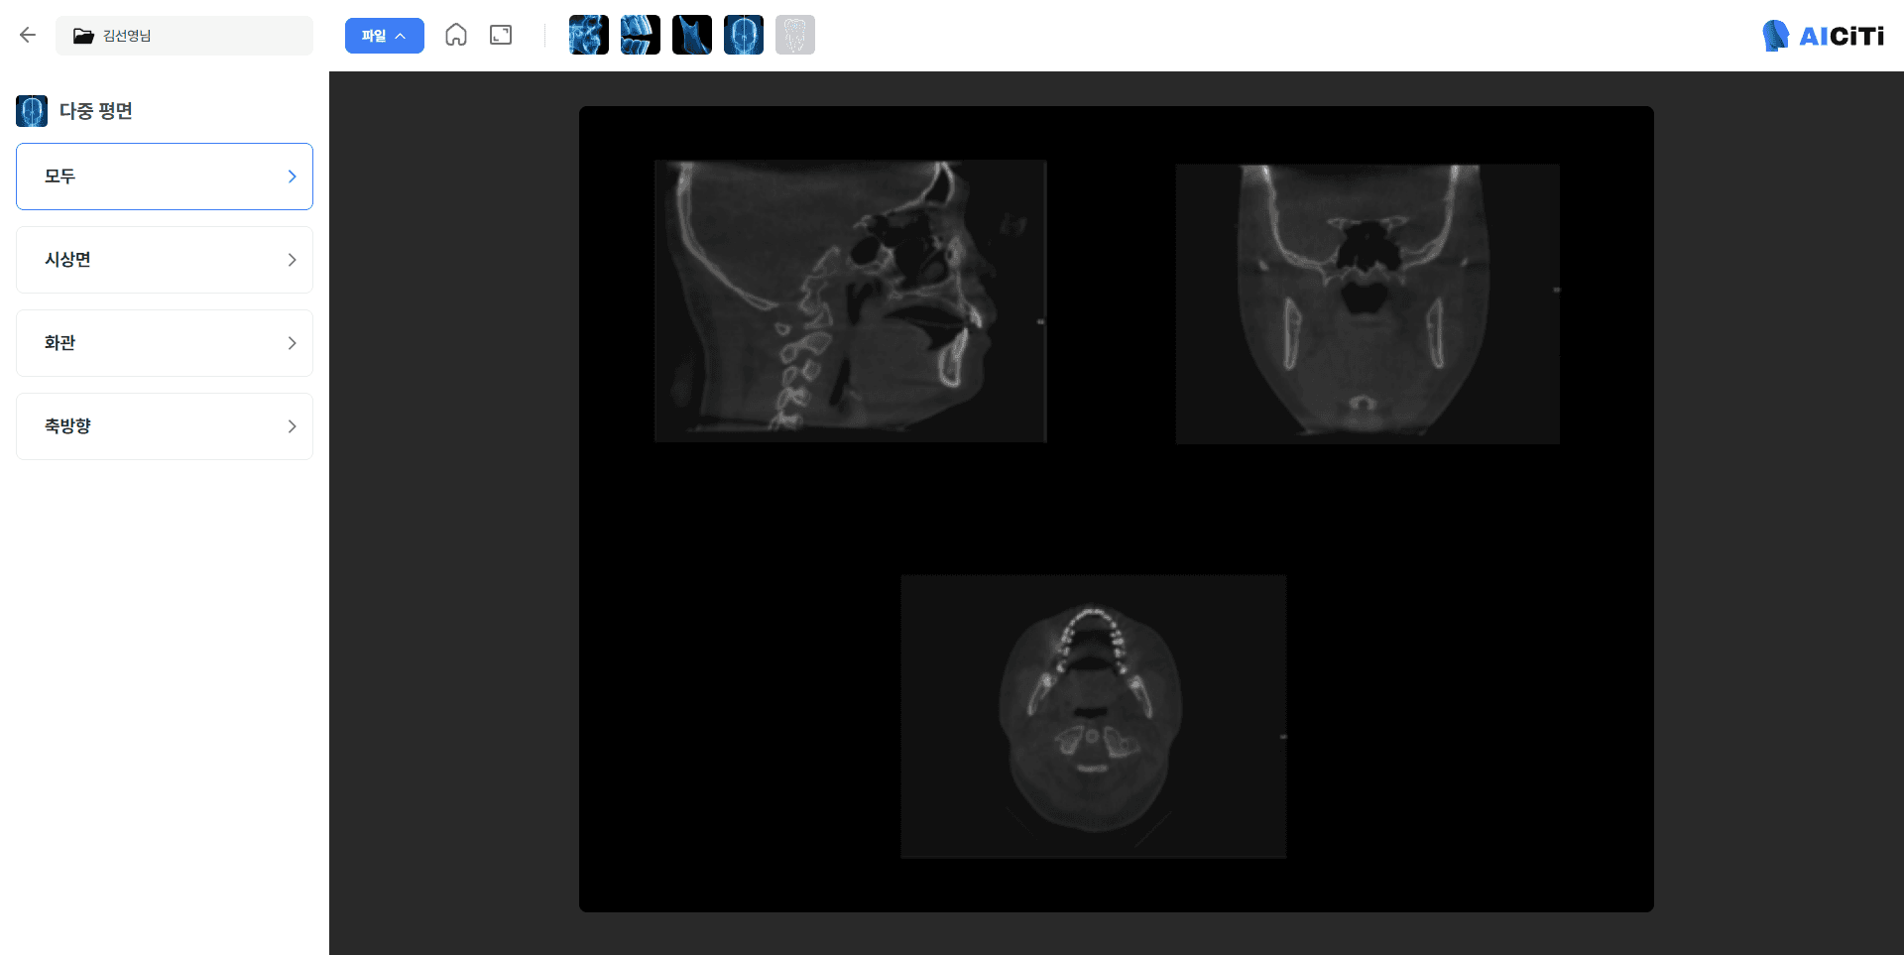Click the Home icon in the toolbar
Image resolution: width=1904 pixels, height=955 pixels.
pyautogui.click(x=457, y=35)
